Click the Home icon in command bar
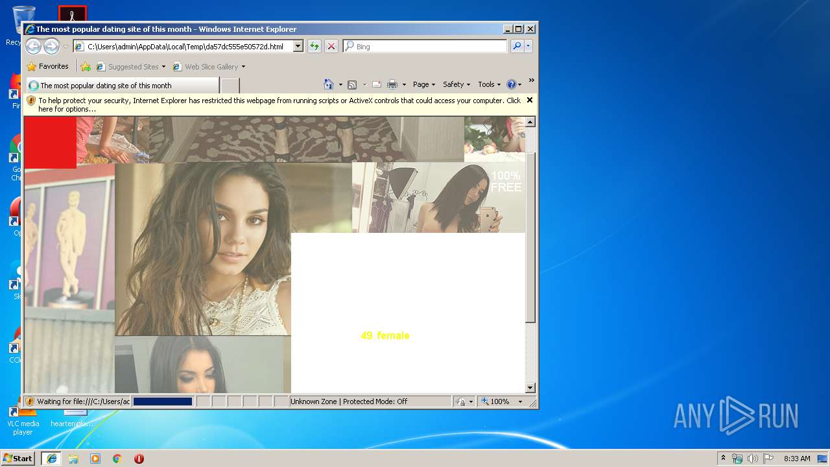This screenshot has height=467, width=830. (329, 84)
